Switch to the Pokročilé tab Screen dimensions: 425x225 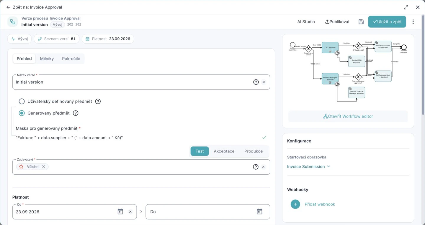pyautogui.click(x=71, y=59)
